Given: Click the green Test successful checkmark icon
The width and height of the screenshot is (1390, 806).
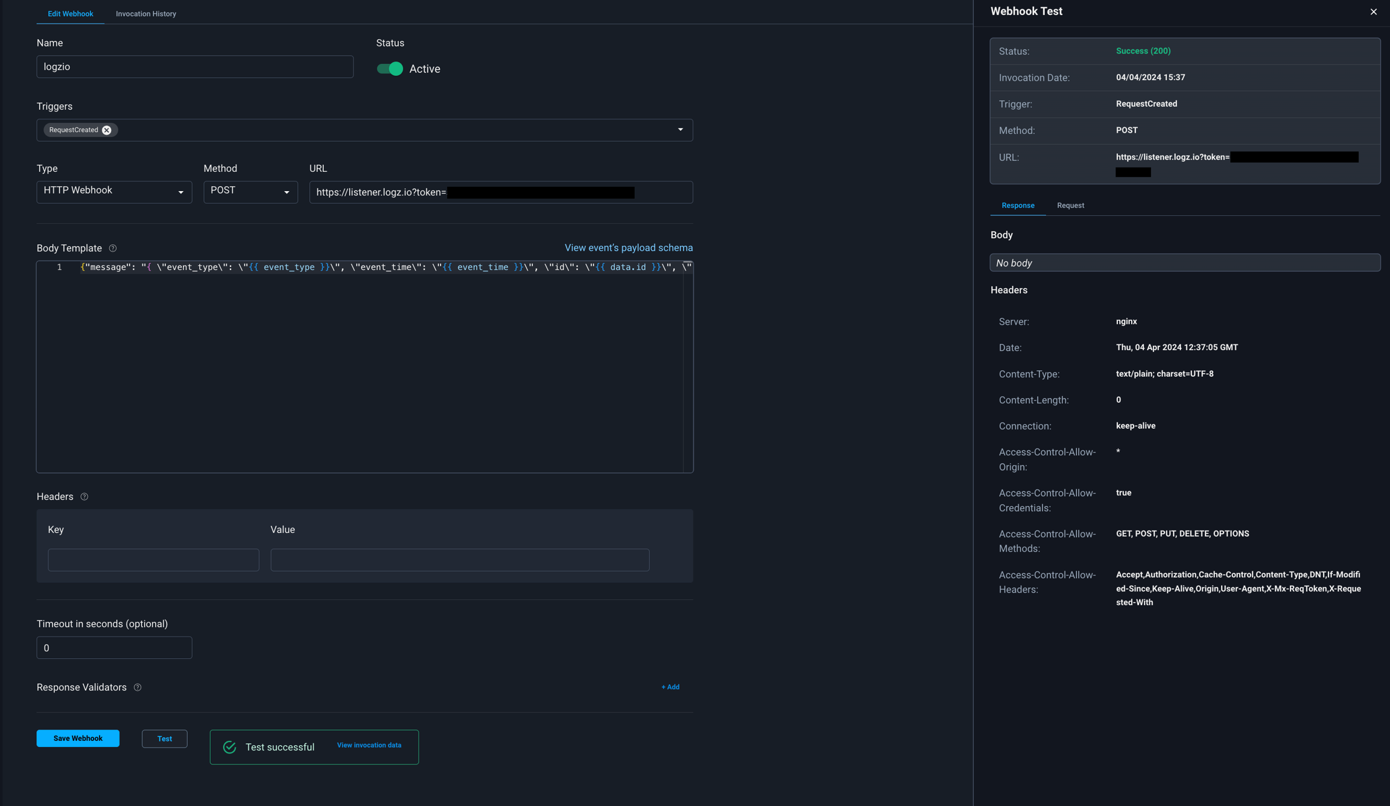Looking at the screenshot, I should [x=230, y=747].
